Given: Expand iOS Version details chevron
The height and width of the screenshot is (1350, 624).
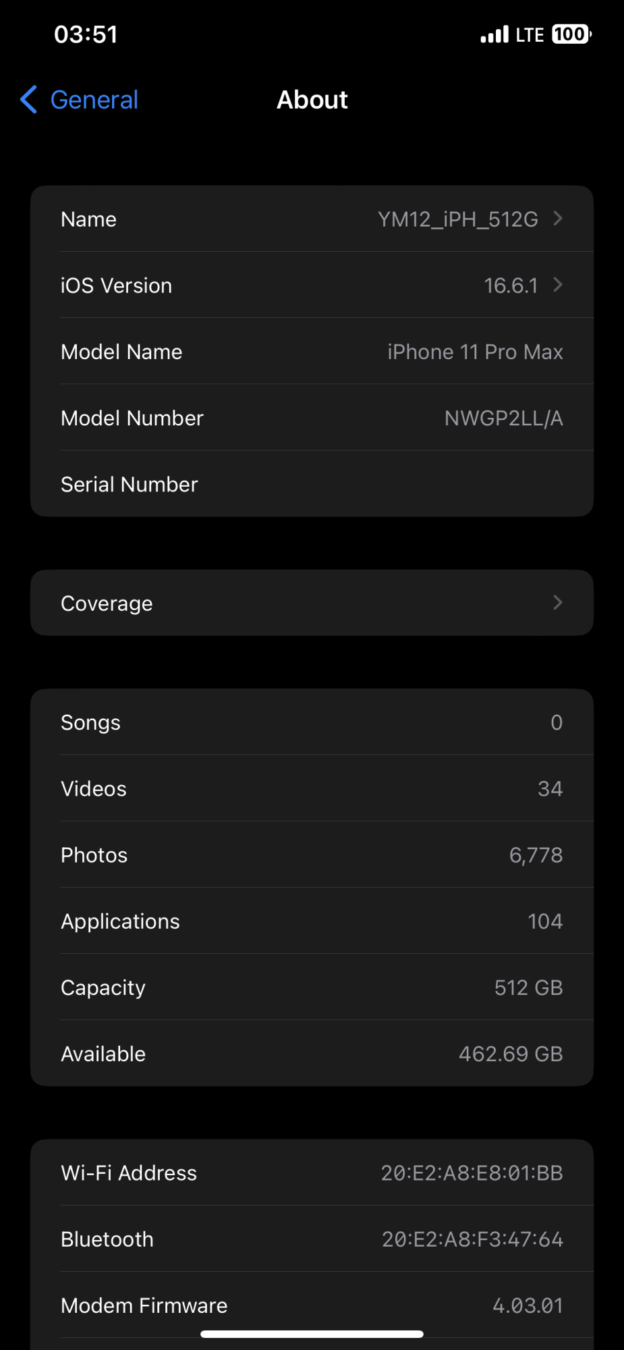Looking at the screenshot, I should coord(558,284).
